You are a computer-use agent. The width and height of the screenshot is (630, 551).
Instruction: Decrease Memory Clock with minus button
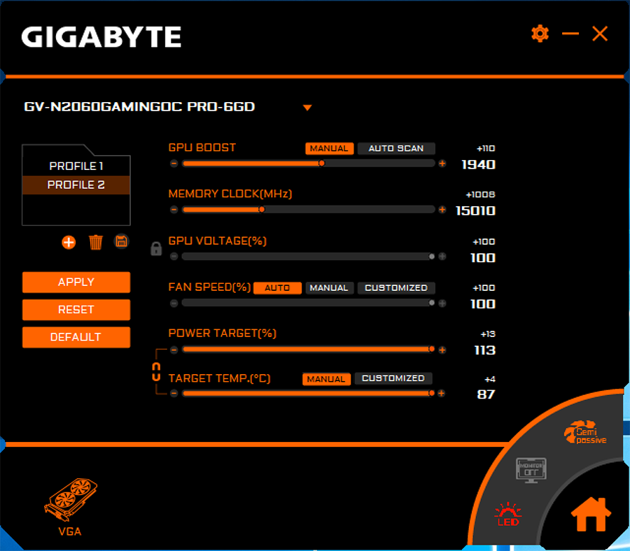[174, 210]
